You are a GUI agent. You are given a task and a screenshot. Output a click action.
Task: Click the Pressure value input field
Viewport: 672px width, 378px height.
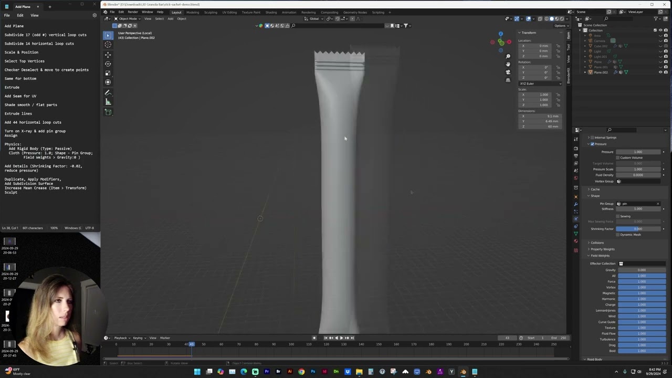pyautogui.click(x=638, y=152)
